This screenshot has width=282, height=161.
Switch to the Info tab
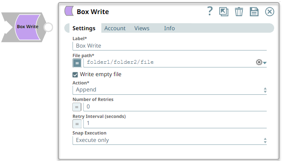[x=169, y=28]
